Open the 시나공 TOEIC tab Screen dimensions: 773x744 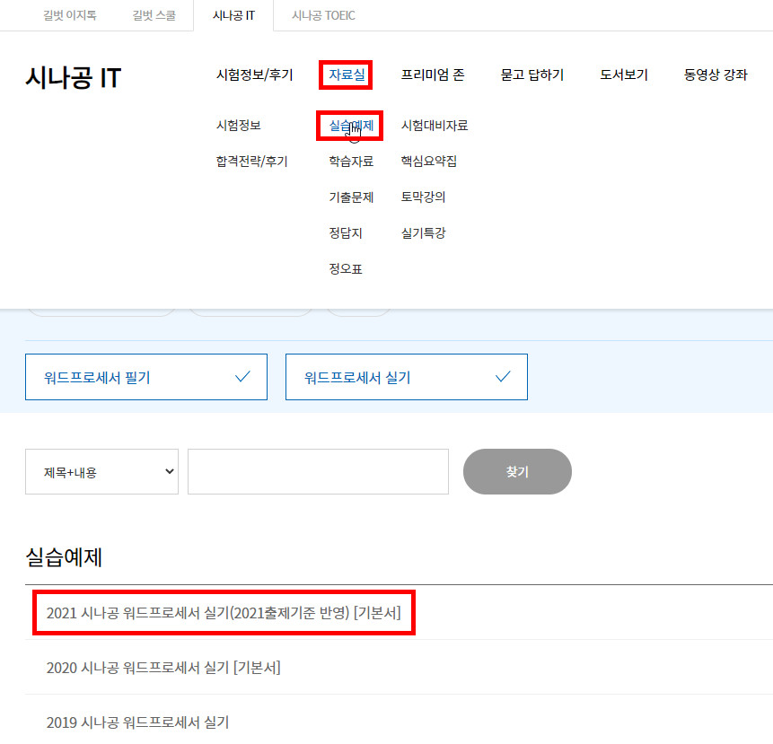pos(323,15)
